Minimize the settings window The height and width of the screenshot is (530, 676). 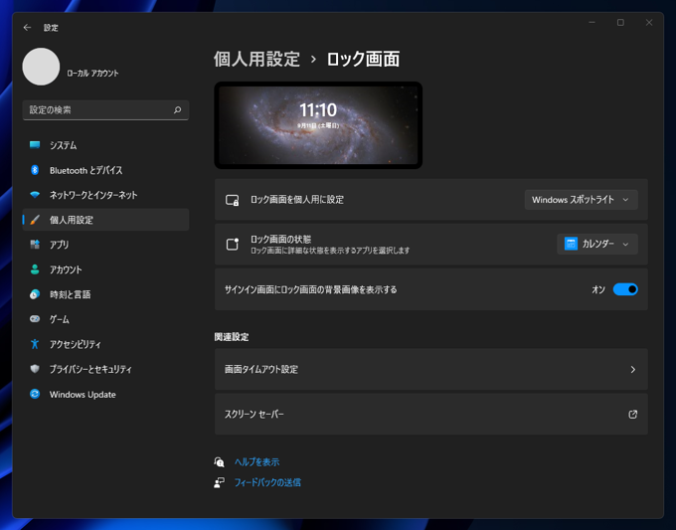(x=591, y=23)
